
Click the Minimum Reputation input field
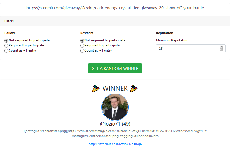(191, 48)
